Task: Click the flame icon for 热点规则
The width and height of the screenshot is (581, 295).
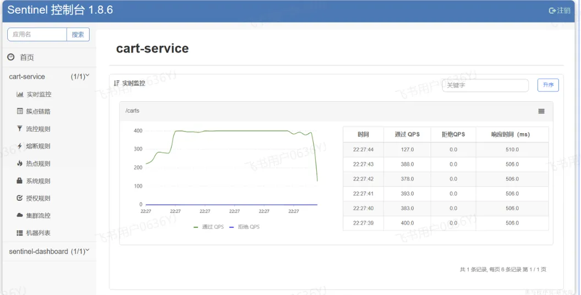Action: coord(20,163)
